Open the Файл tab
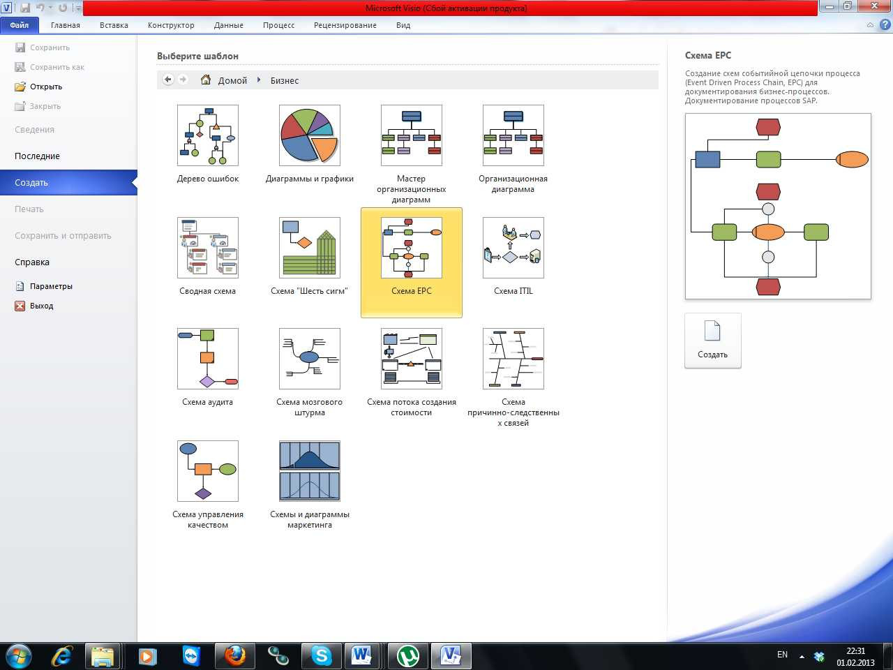 point(20,25)
